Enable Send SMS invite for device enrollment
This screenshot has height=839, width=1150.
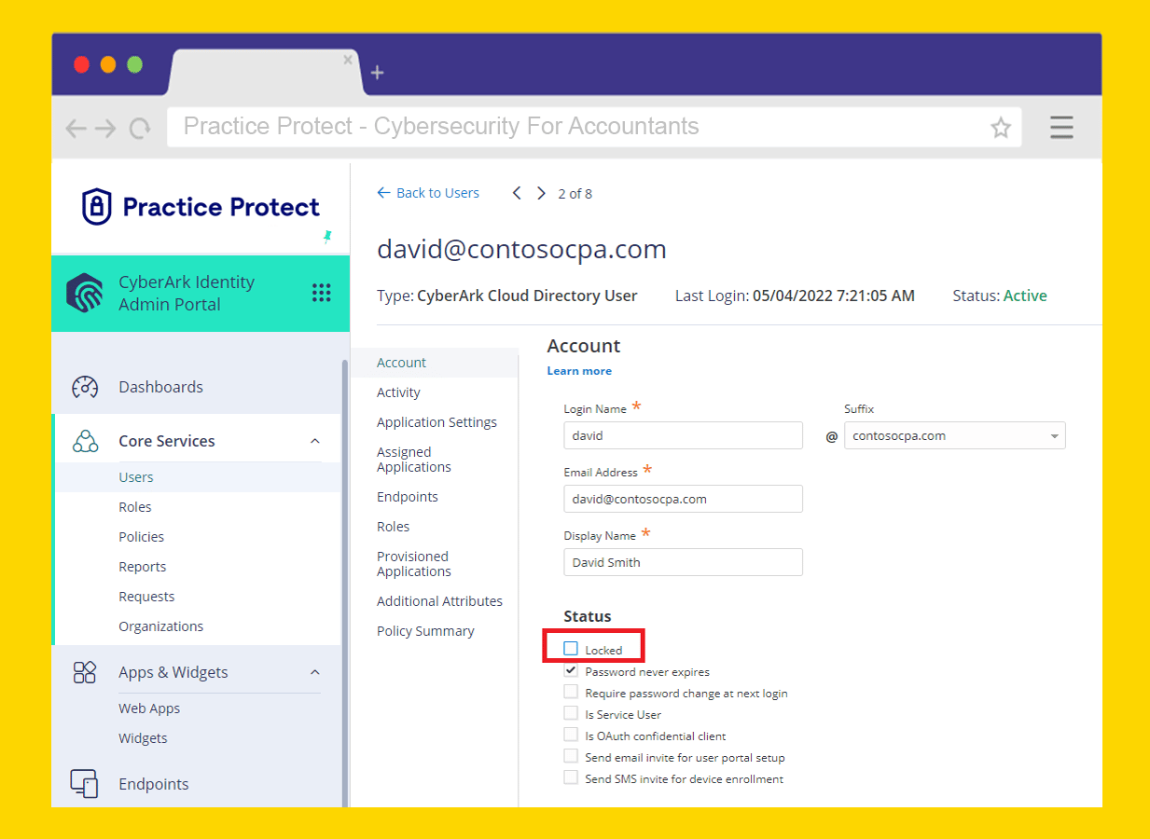point(571,777)
